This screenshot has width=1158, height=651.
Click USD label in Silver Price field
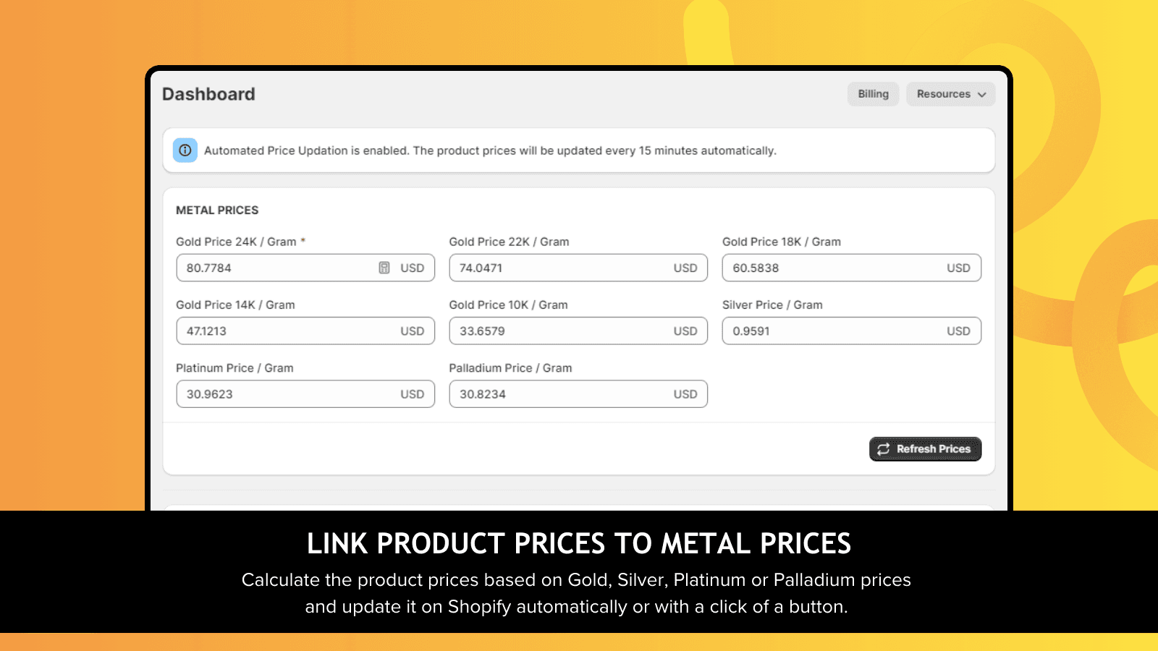click(959, 331)
